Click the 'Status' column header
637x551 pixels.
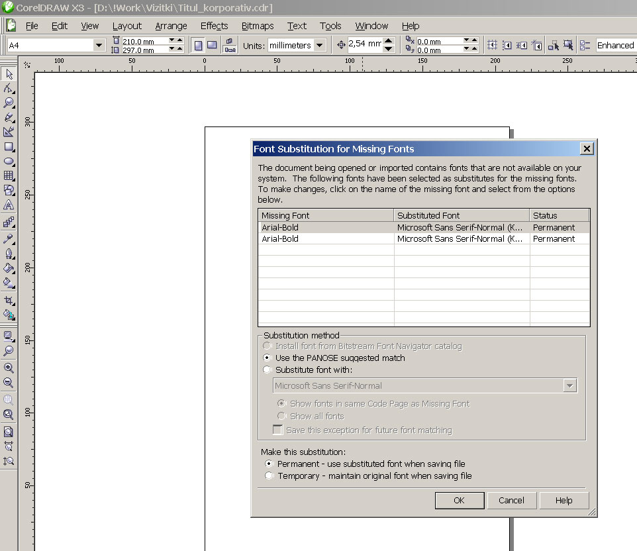560,215
